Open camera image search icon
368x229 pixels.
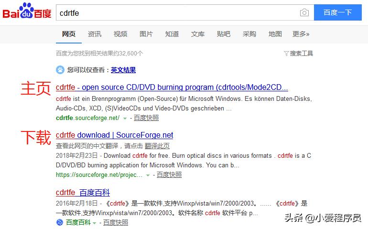pyautogui.click(x=304, y=12)
